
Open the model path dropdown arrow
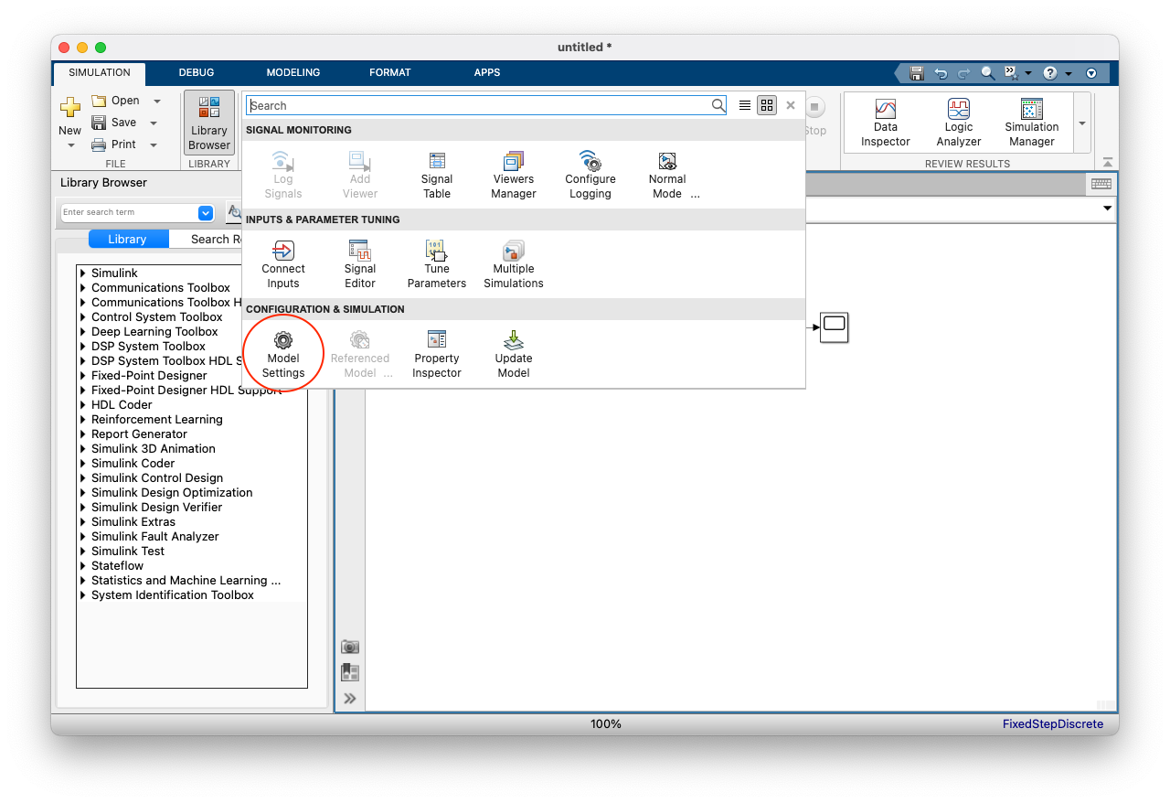(1108, 209)
